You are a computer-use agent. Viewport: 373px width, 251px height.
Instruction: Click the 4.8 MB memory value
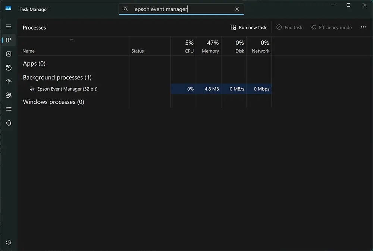212,89
